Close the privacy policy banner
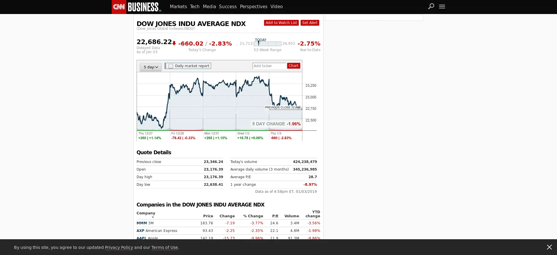Image resolution: width=557 pixels, height=255 pixels. tap(549, 247)
